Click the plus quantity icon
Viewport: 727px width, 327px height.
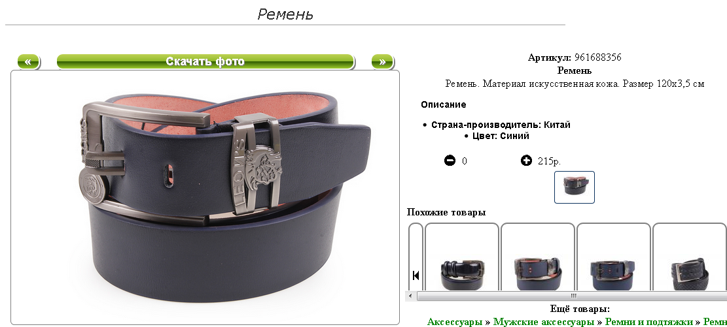526,161
